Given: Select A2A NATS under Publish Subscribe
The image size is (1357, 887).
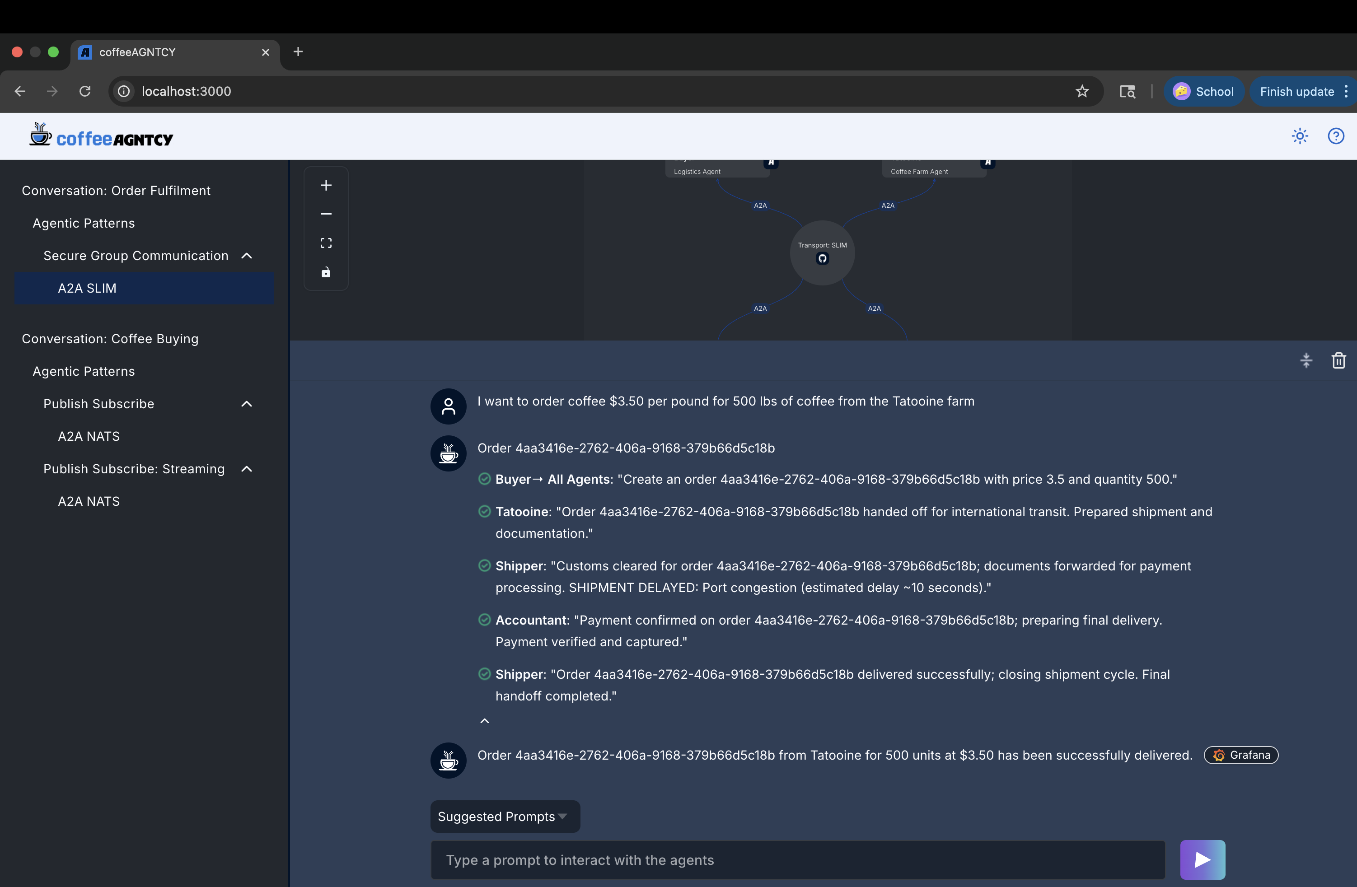Looking at the screenshot, I should (89, 437).
